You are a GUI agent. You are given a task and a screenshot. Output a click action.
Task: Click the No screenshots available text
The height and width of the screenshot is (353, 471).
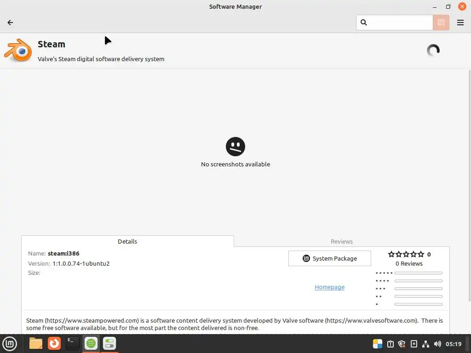click(x=235, y=164)
